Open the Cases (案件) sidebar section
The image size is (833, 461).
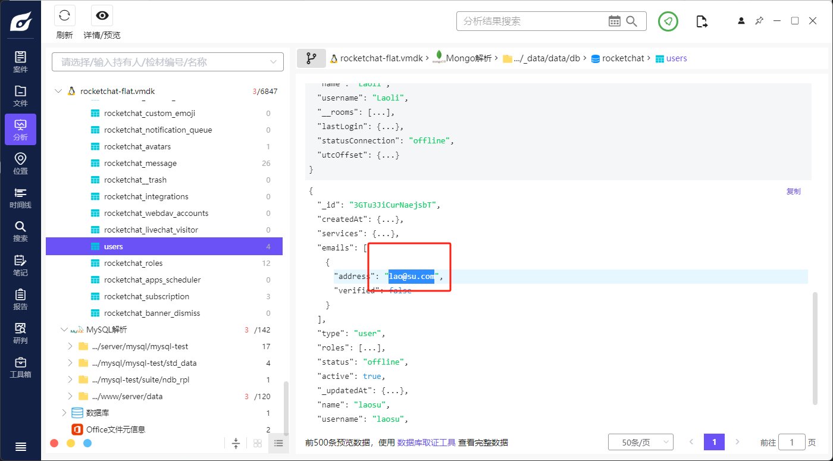(20, 61)
